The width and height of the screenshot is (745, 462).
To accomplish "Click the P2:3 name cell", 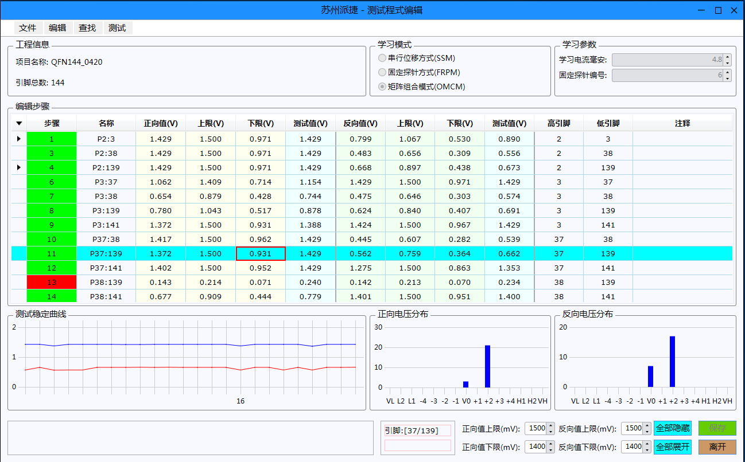I will coord(106,139).
